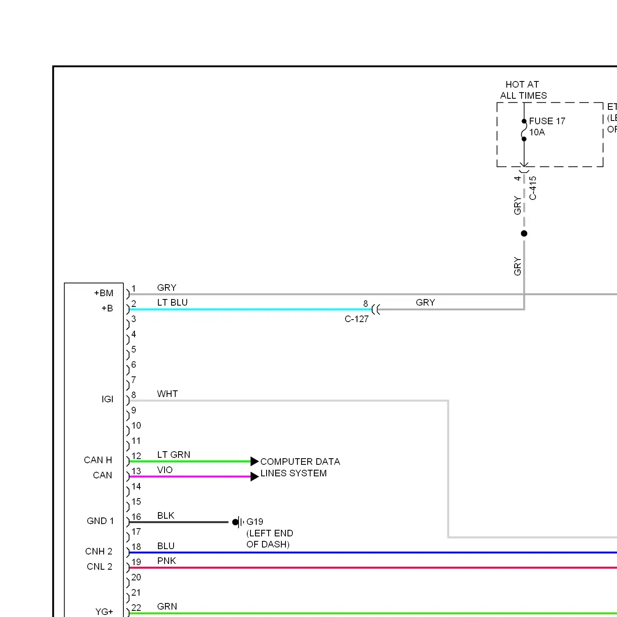
Task: Select the GRN wire label at pin 22
Action: pyautogui.click(x=167, y=606)
